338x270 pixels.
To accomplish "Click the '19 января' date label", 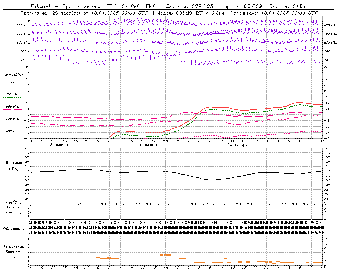I will click(148, 145).
